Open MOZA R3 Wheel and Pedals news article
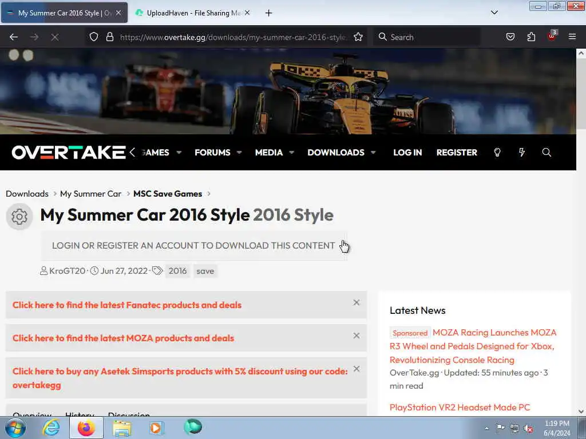The height and width of the screenshot is (439, 586). pos(473,346)
